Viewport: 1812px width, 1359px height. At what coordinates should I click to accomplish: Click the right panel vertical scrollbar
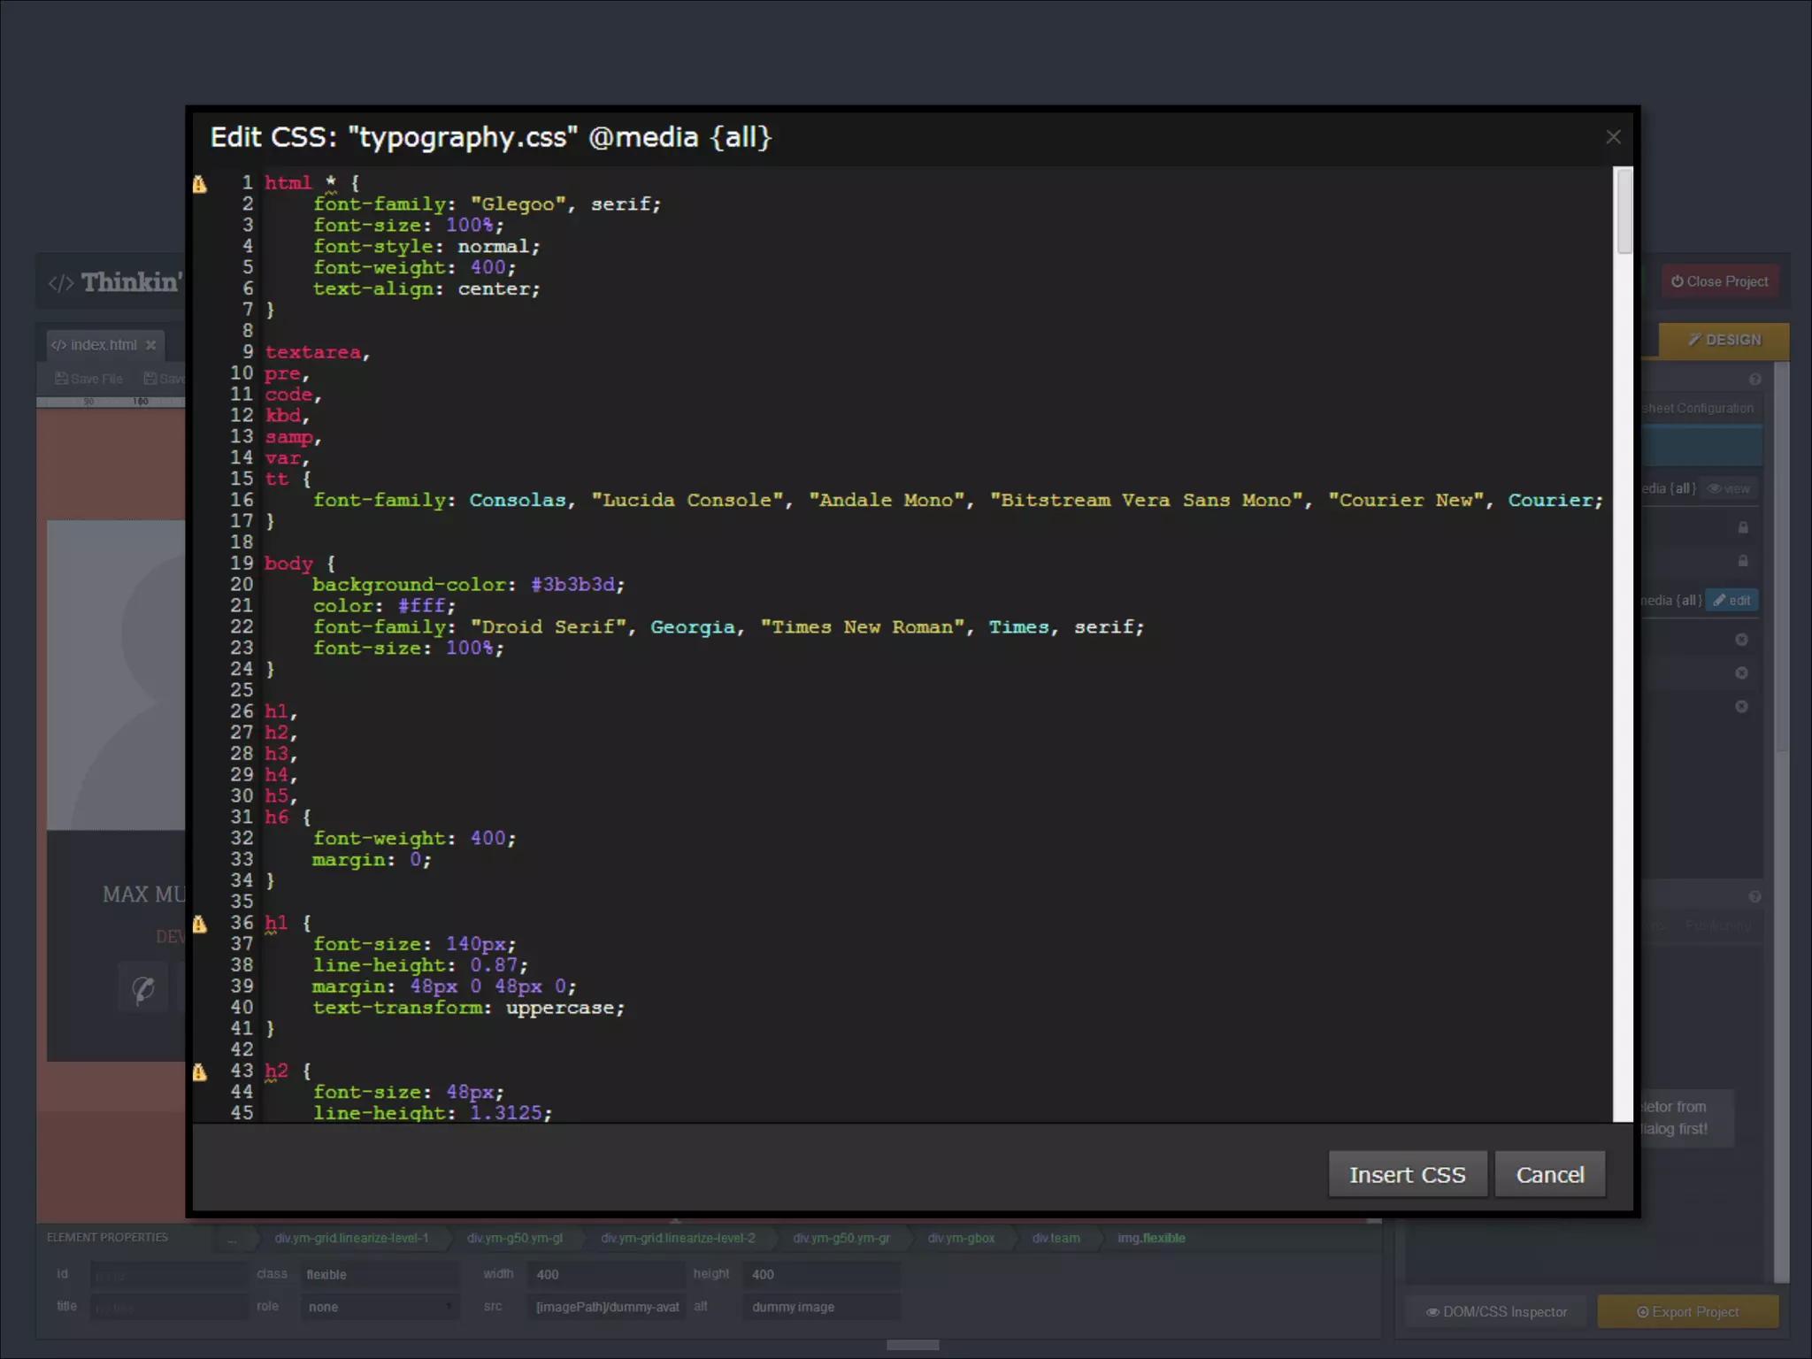pyautogui.click(x=1781, y=557)
